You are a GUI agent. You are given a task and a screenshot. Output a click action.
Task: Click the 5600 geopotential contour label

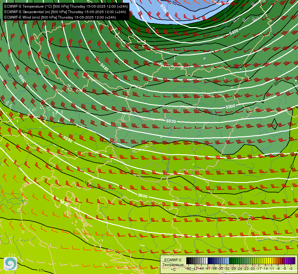coord(142,196)
